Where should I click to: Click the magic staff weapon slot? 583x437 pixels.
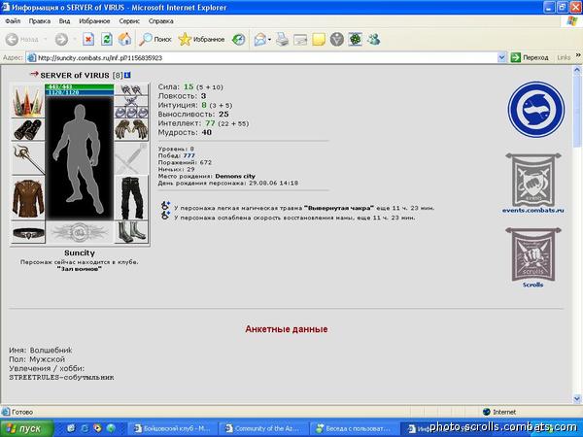tap(28, 158)
